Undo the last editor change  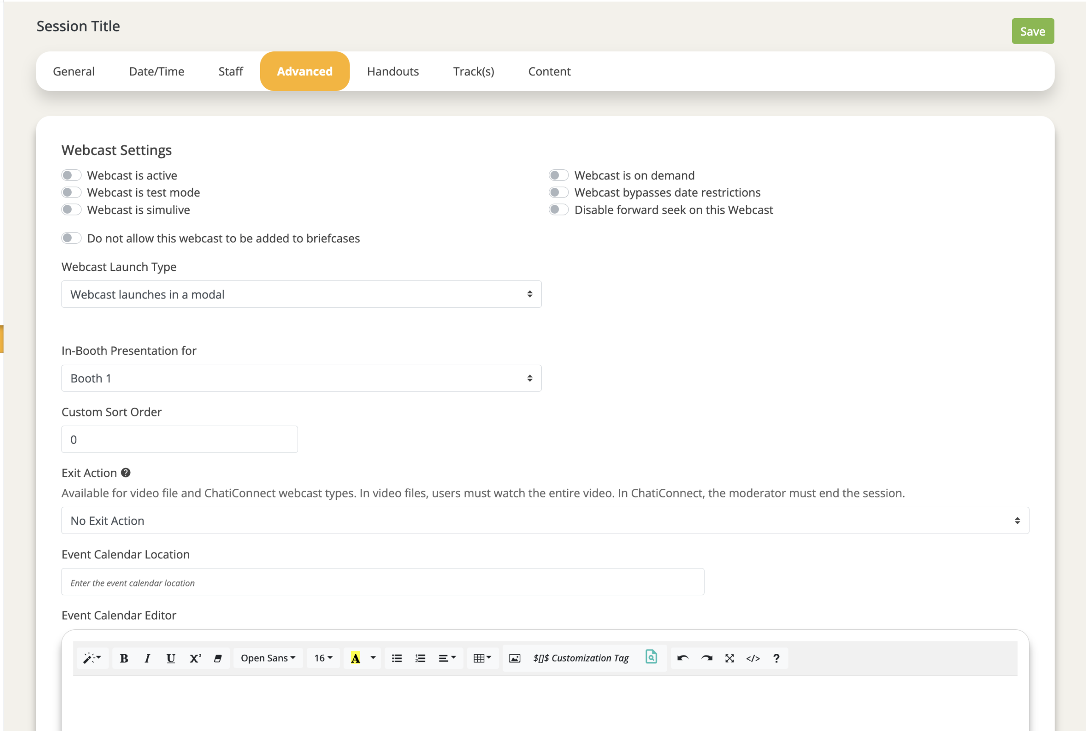tap(683, 658)
